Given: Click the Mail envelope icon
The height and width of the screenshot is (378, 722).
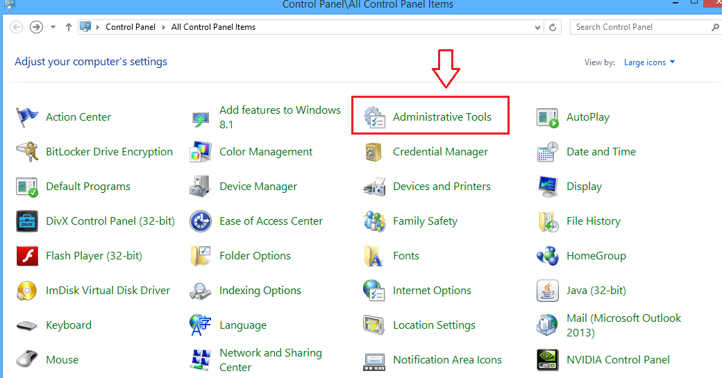Looking at the screenshot, I should tap(548, 325).
